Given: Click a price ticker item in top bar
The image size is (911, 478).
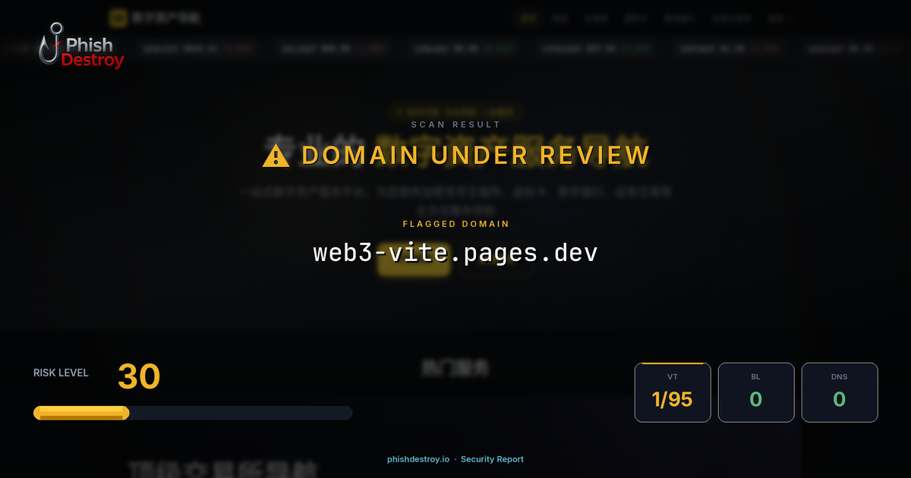Looking at the screenshot, I should (197, 48).
